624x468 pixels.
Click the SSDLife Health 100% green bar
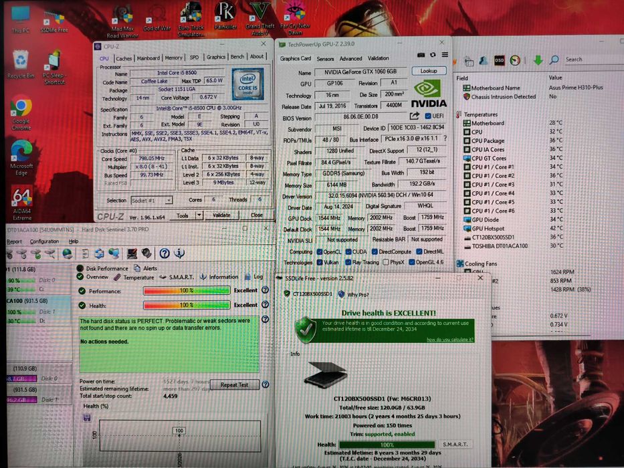pos(387,444)
